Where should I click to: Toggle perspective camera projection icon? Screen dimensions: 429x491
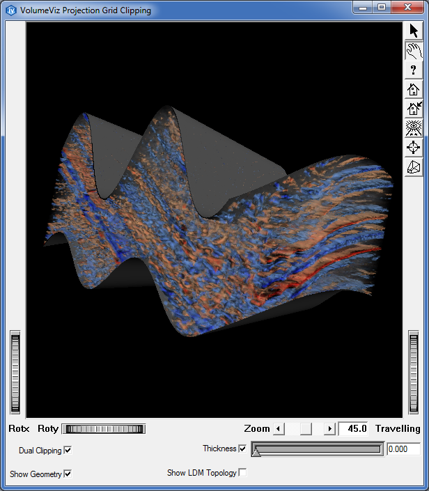pos(414,167)
